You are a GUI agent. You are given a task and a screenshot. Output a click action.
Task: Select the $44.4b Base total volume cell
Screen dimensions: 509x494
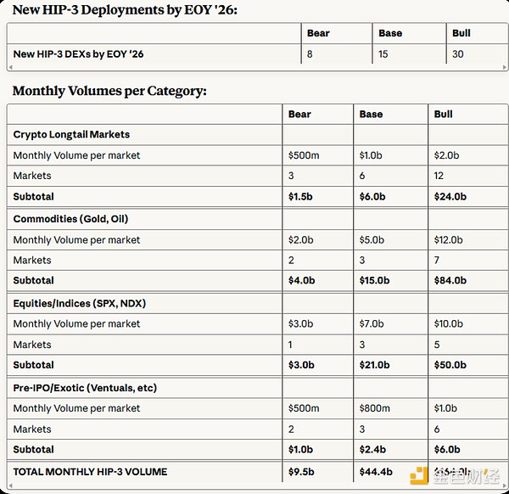coord(376,471)
